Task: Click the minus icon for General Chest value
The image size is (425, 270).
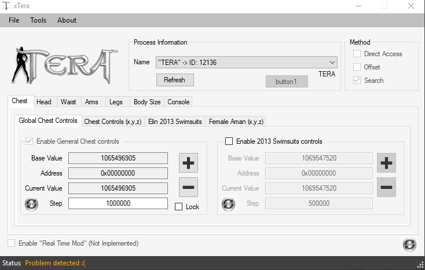Action: 188,187
